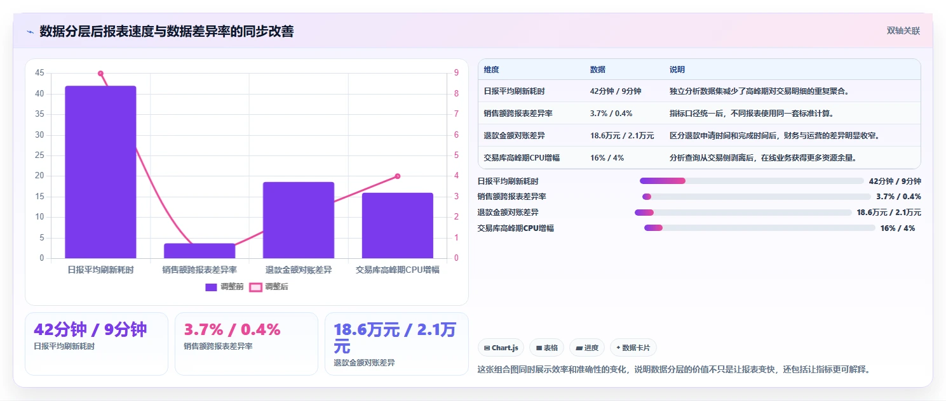The height and width of the screenshot is (401, 946).
Task: Click progress value 16% / 4% right of bar
Action: (x=898, y=228)
